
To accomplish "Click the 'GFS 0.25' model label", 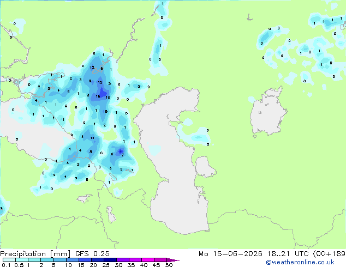I will [x=92, y=254].
